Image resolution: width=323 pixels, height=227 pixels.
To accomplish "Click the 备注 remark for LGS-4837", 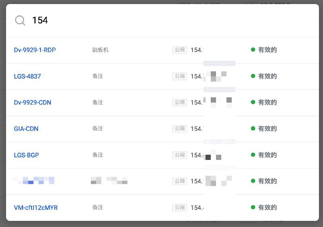I will [x=98, y=76].
